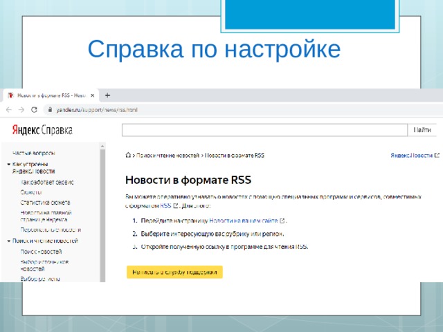Click Написать в службу поддержки button

tap(174, 272)
